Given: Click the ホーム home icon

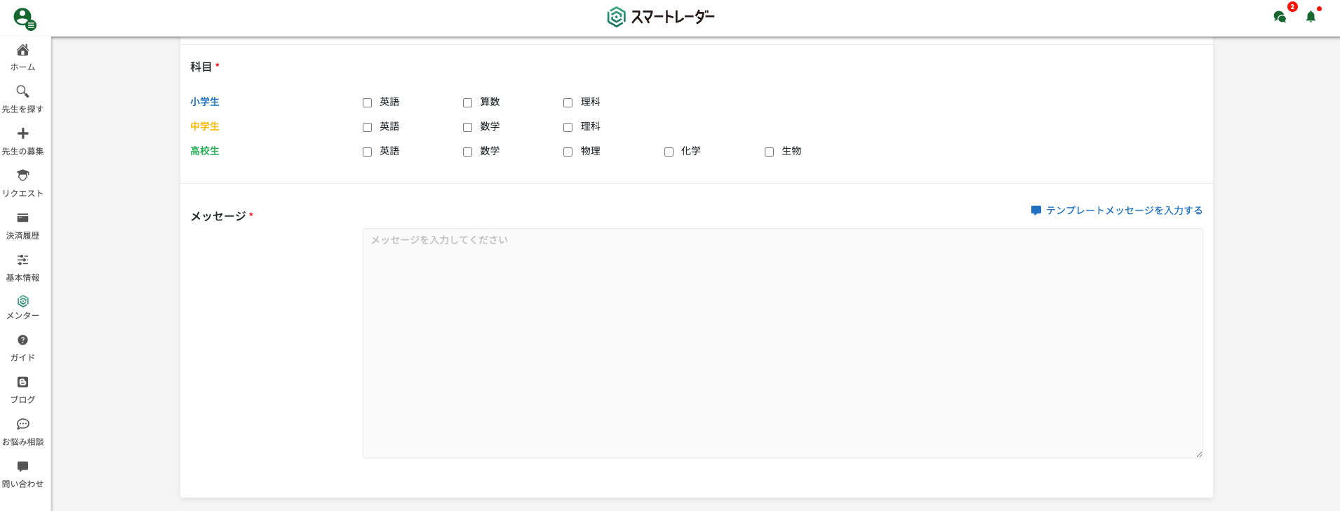Looking at the screenshot, I should [x=22, y=50].
